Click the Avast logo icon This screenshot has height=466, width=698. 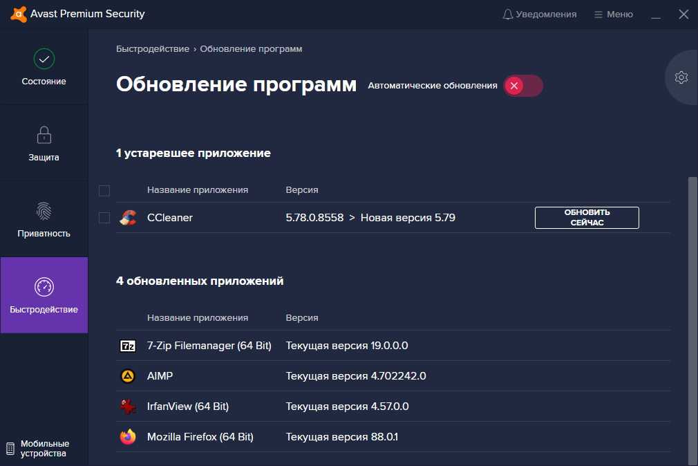pyautogui.click(x=19, y=15)
